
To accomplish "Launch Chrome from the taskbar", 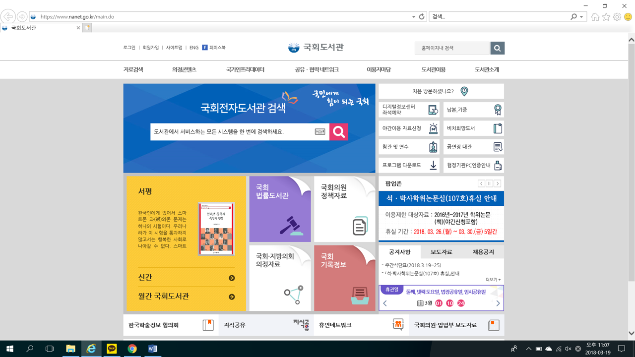I will [x=132, y=349].
